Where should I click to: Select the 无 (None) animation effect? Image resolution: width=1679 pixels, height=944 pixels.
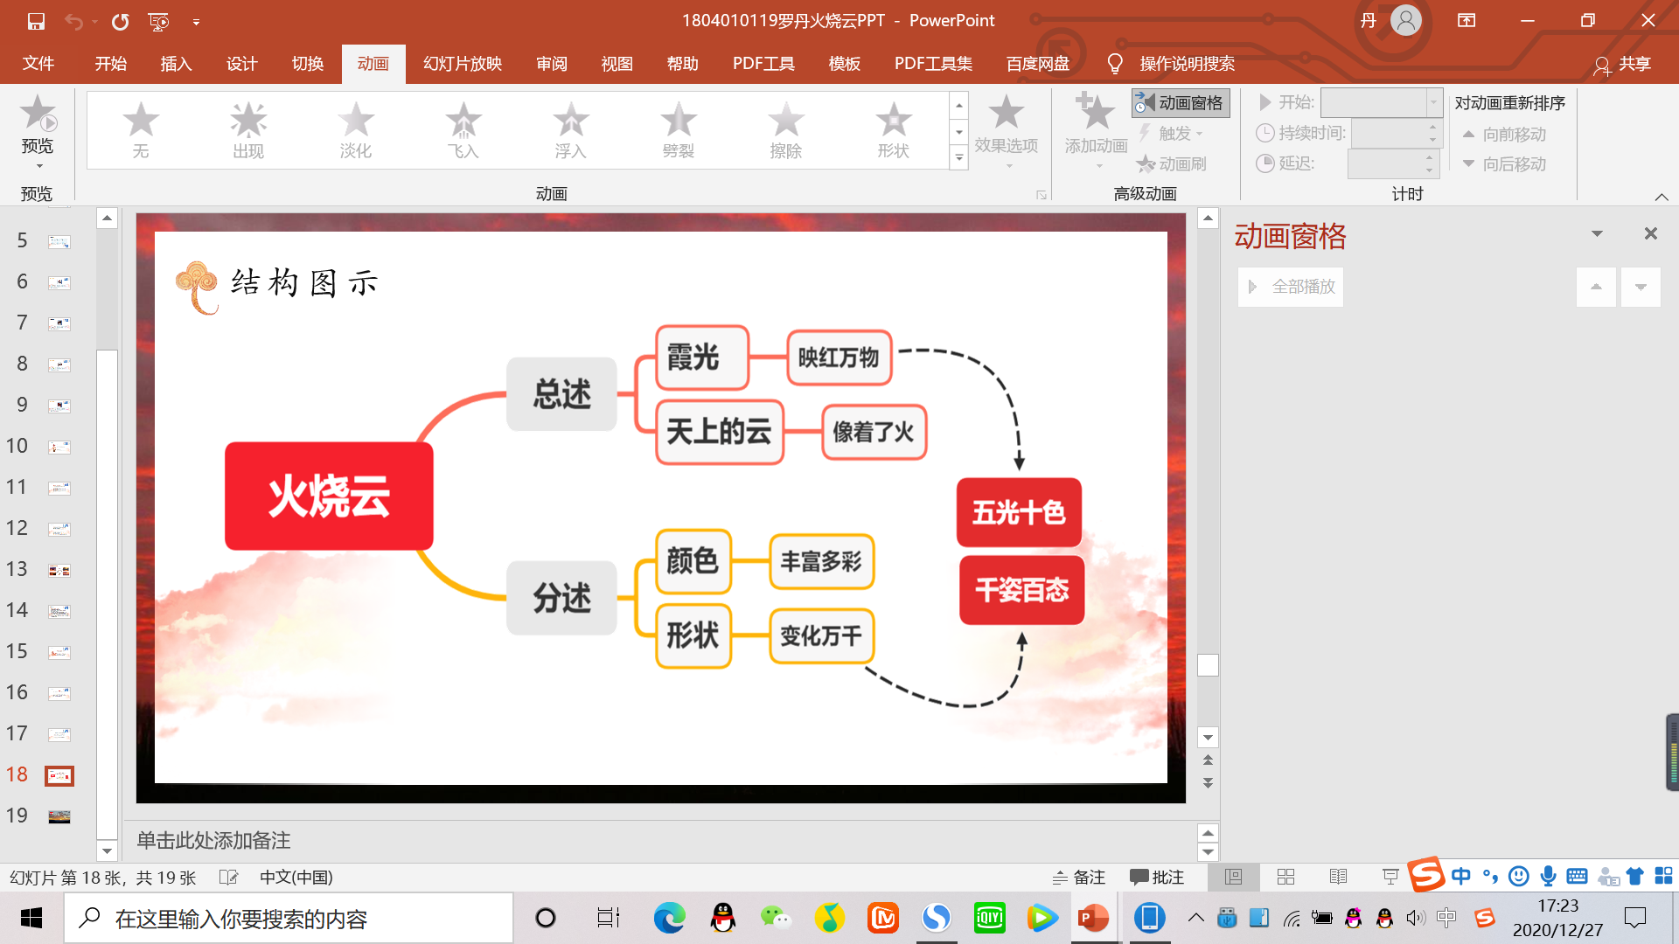tap(141, 129)
